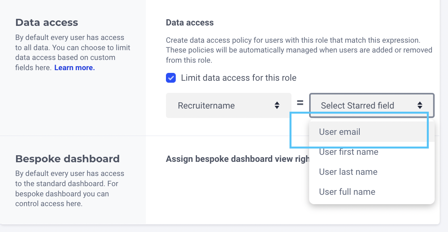
Task: Click the bold Data access heading above the description
Action: pyautogui.click(x=190, y=23)
